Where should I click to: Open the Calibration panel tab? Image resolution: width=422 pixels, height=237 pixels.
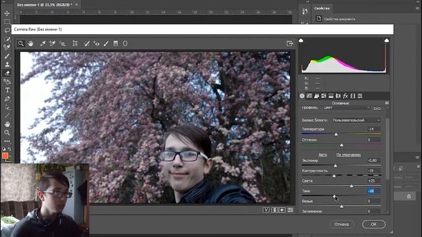tap(353, 96)
